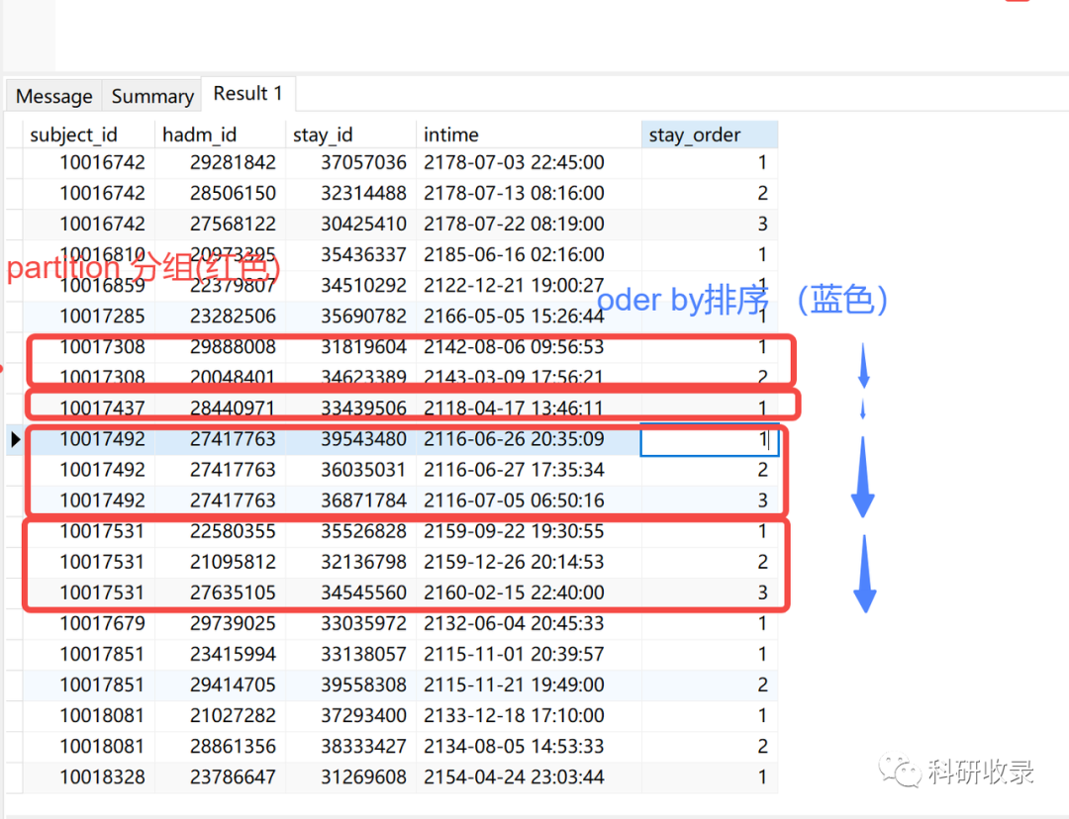Click hadm_id cell 27568122
Screen dimensions: 1069x819
pyautogui.click(x=220, y=225)
